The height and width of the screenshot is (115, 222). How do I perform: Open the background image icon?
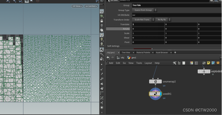coord(213,63)
